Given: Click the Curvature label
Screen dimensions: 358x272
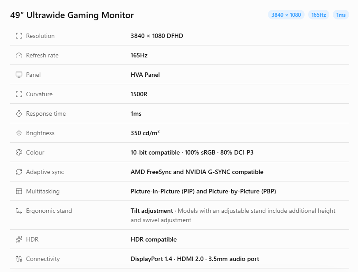Looking at the screenshot, I should pos(39,94).
